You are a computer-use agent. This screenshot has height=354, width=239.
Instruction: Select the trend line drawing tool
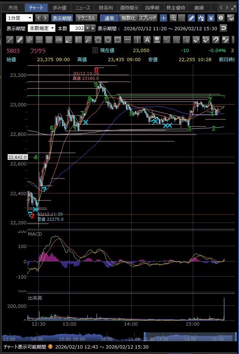coord(11,39)
